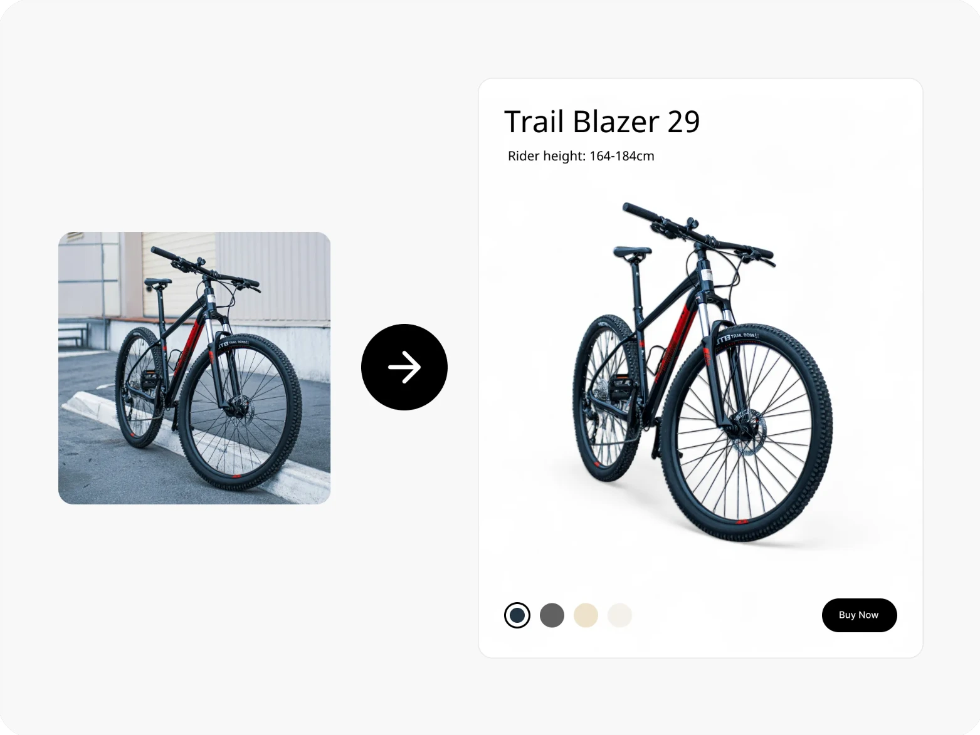Click the black circular arrow icon
This screenshot has height=735, width=980.
pos(404,367)
